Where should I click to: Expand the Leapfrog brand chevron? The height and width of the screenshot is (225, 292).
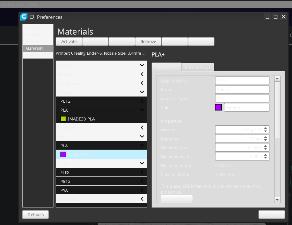click(142, 128)
